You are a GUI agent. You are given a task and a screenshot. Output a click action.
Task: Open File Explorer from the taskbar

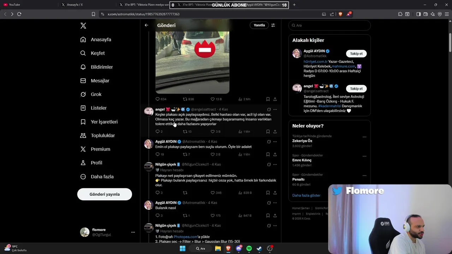pos(218,248)
